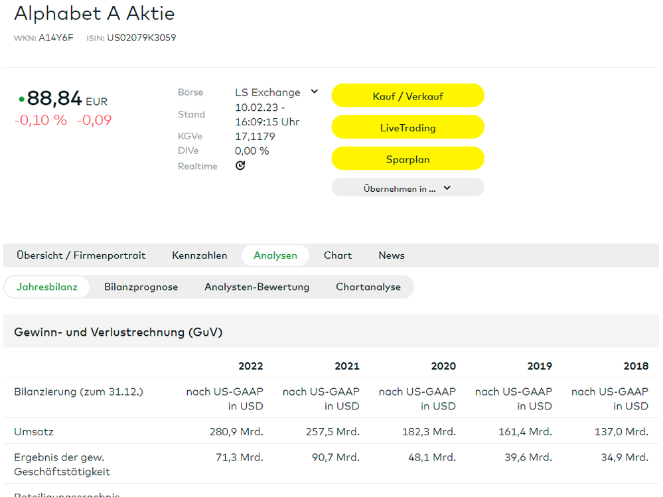Click the realtime refresh icon
Viewport: 663px width, 497px height.
(x=240, y=166)
